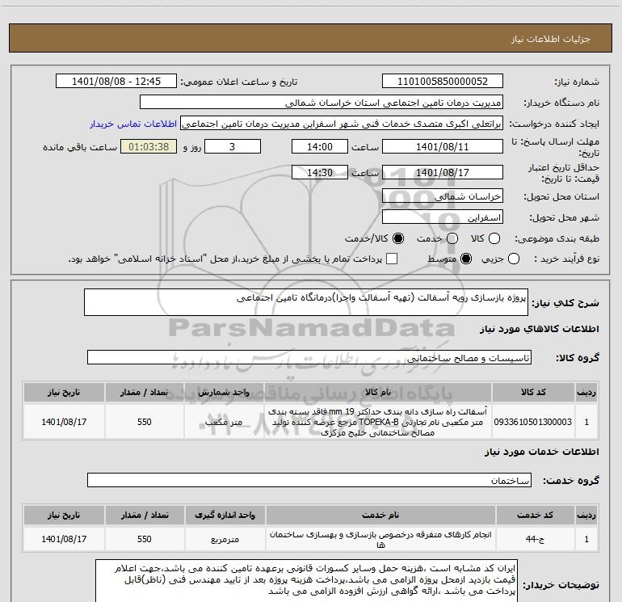The height and width of the screenshot is (602, 622).
Task: Click the general description text box
Action: 306,302
